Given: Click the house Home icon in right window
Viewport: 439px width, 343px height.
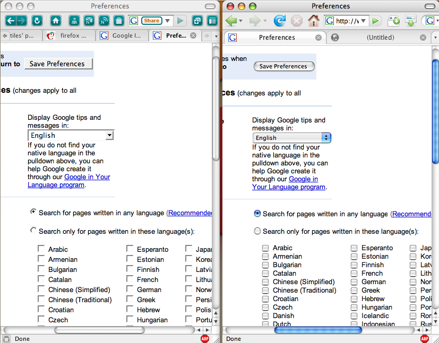Looking at the screenshot, I should click(314, 21).
